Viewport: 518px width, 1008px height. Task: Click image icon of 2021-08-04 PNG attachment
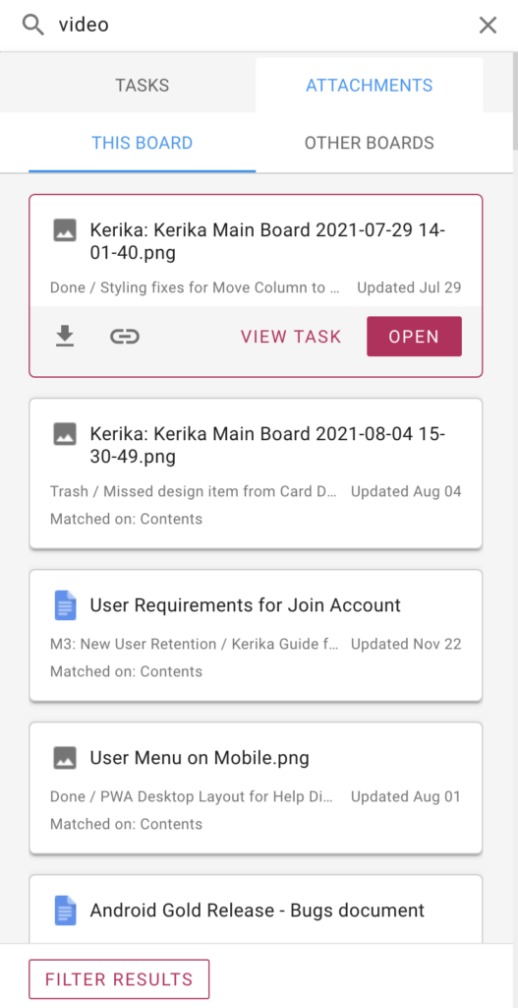tap(65, 434)
